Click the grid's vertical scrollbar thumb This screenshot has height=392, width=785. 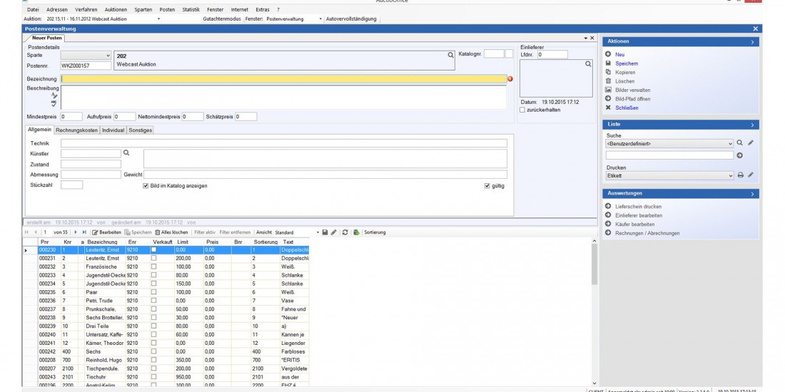[x=594, y=264]
